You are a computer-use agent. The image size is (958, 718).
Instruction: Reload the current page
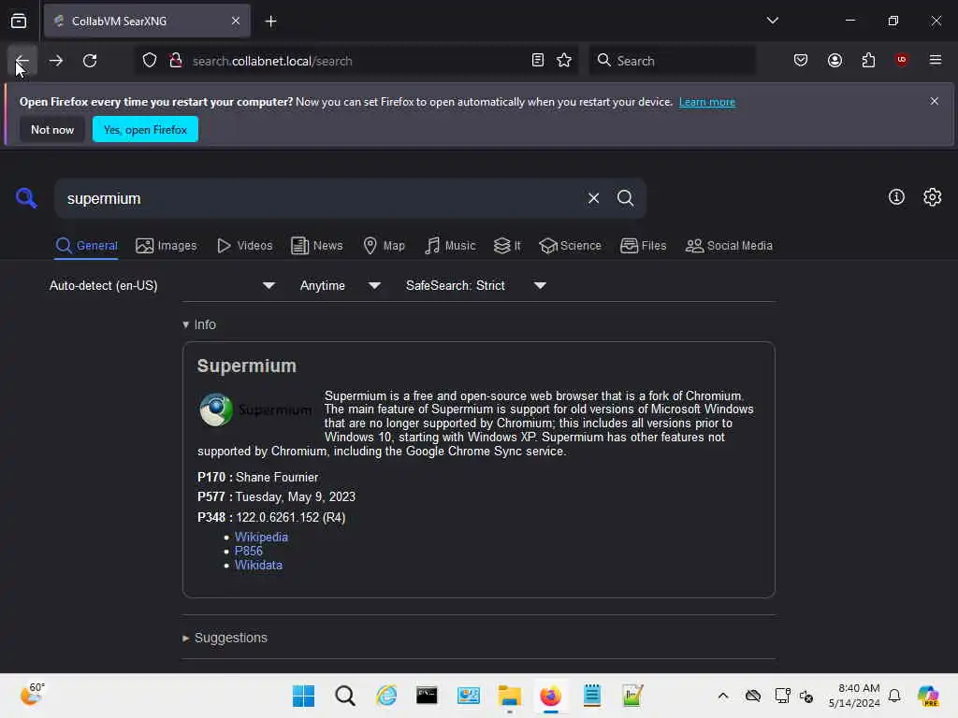tap(90, 61)
